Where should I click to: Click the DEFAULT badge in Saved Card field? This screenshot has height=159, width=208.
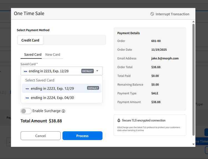[x=87, y=71]
